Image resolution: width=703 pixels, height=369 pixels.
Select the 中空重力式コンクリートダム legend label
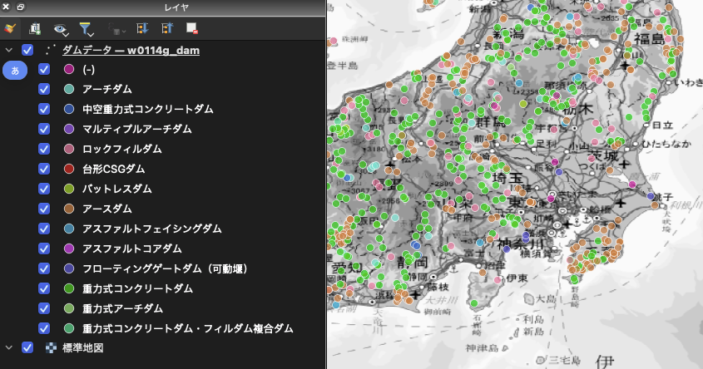[148, 109]
